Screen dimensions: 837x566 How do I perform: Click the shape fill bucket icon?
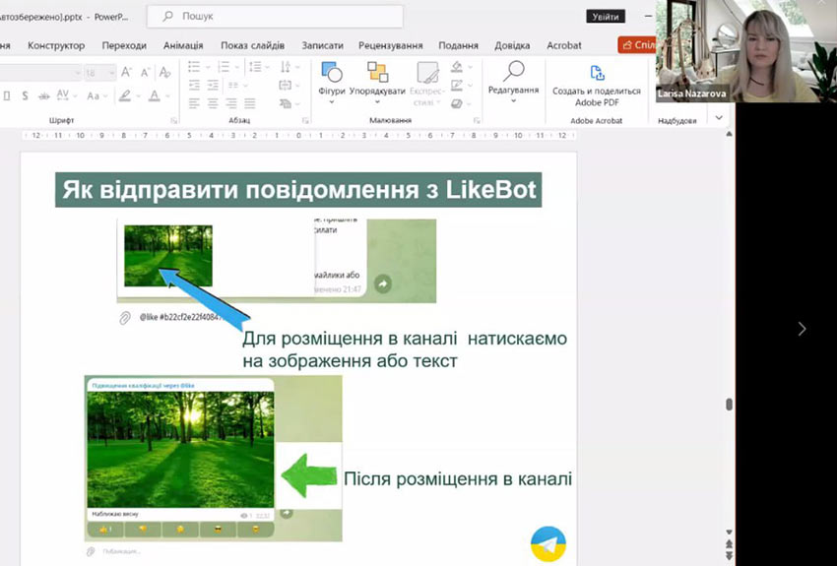tap(457, 68)
